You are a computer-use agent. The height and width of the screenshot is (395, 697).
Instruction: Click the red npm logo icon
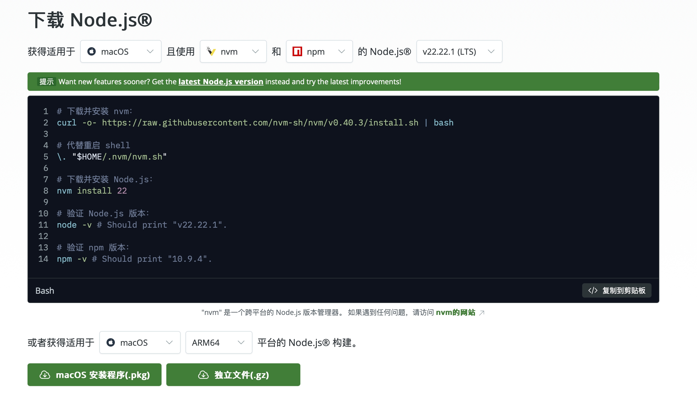(297, 51)
